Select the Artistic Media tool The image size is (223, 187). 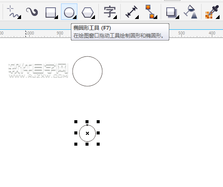32,12
